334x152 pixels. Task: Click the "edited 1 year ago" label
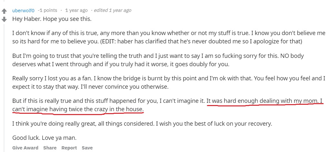(113, 10)
